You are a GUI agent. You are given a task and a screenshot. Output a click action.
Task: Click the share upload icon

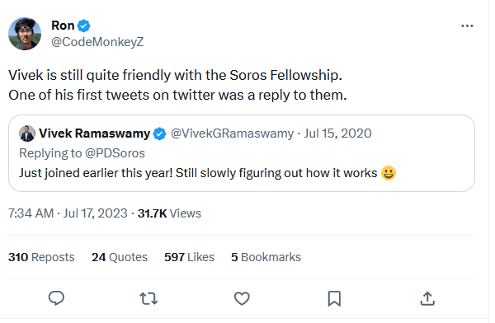pos(427,298)
